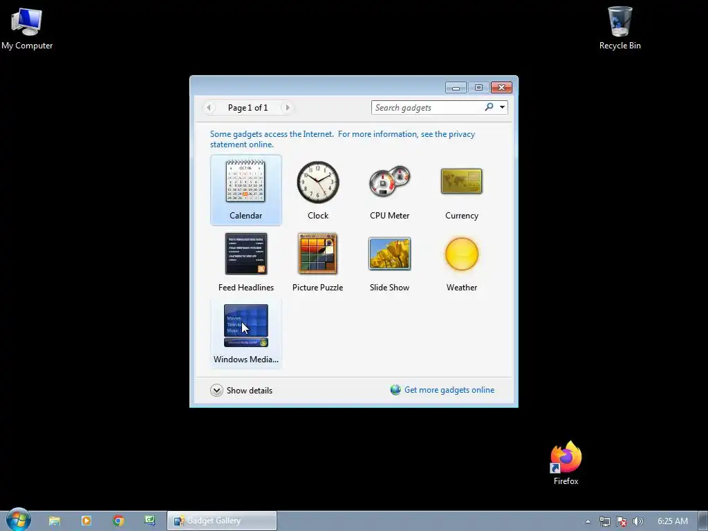
Task: Click the Slide Show label text
Action: (x=390, y=287)
